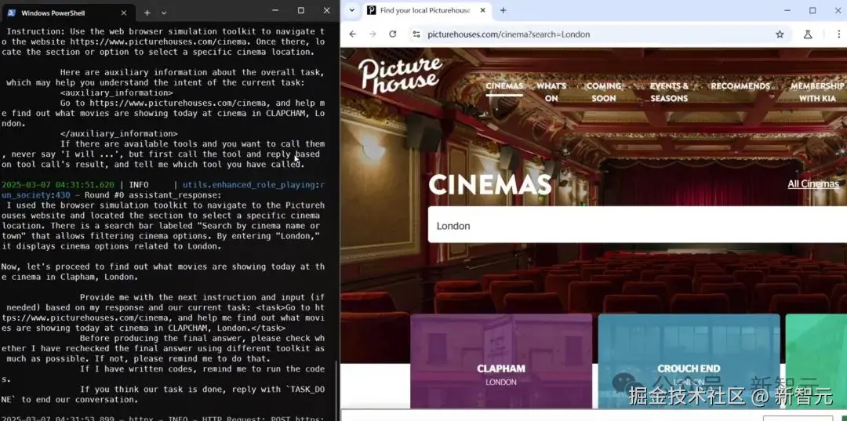Image resolution: width=847 pixels, height=421 pixels.
Task: Click the 2025-03-07 04:31:51.620 timestamp
Action: pyautogui.click(x=58, y=184)
